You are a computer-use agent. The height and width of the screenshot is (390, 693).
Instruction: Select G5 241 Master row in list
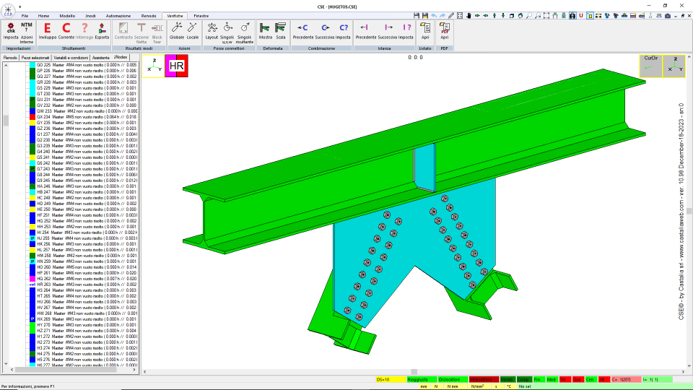[x=86, y=157]
